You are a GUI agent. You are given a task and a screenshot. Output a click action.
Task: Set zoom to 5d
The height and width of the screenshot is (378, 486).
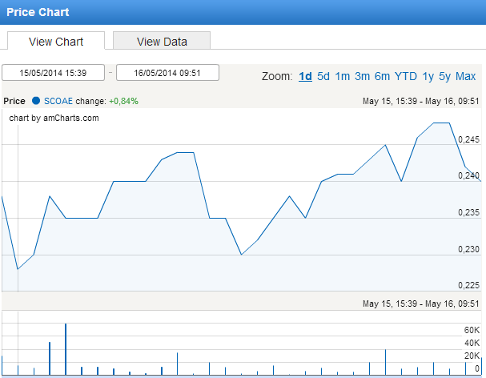click(x=323, y=76)
